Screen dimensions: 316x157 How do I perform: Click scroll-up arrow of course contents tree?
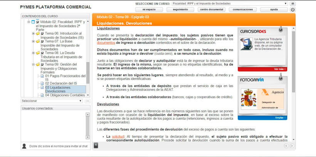(87, 21)
